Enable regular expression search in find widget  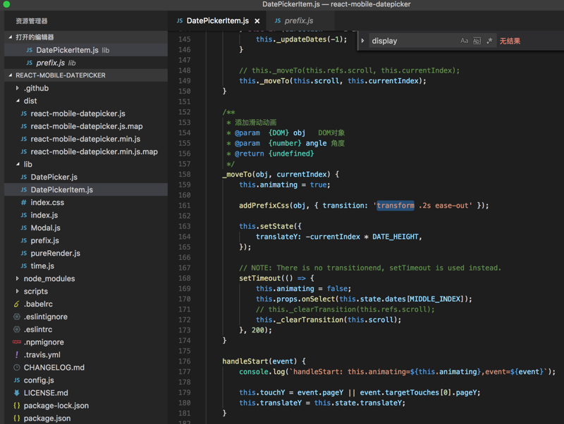click(489, 41)
